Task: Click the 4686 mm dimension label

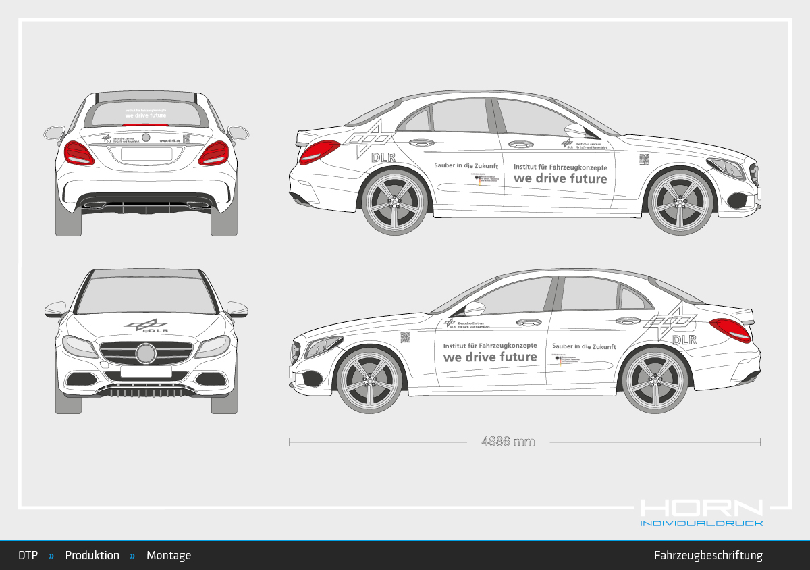Action: (508, 442)
